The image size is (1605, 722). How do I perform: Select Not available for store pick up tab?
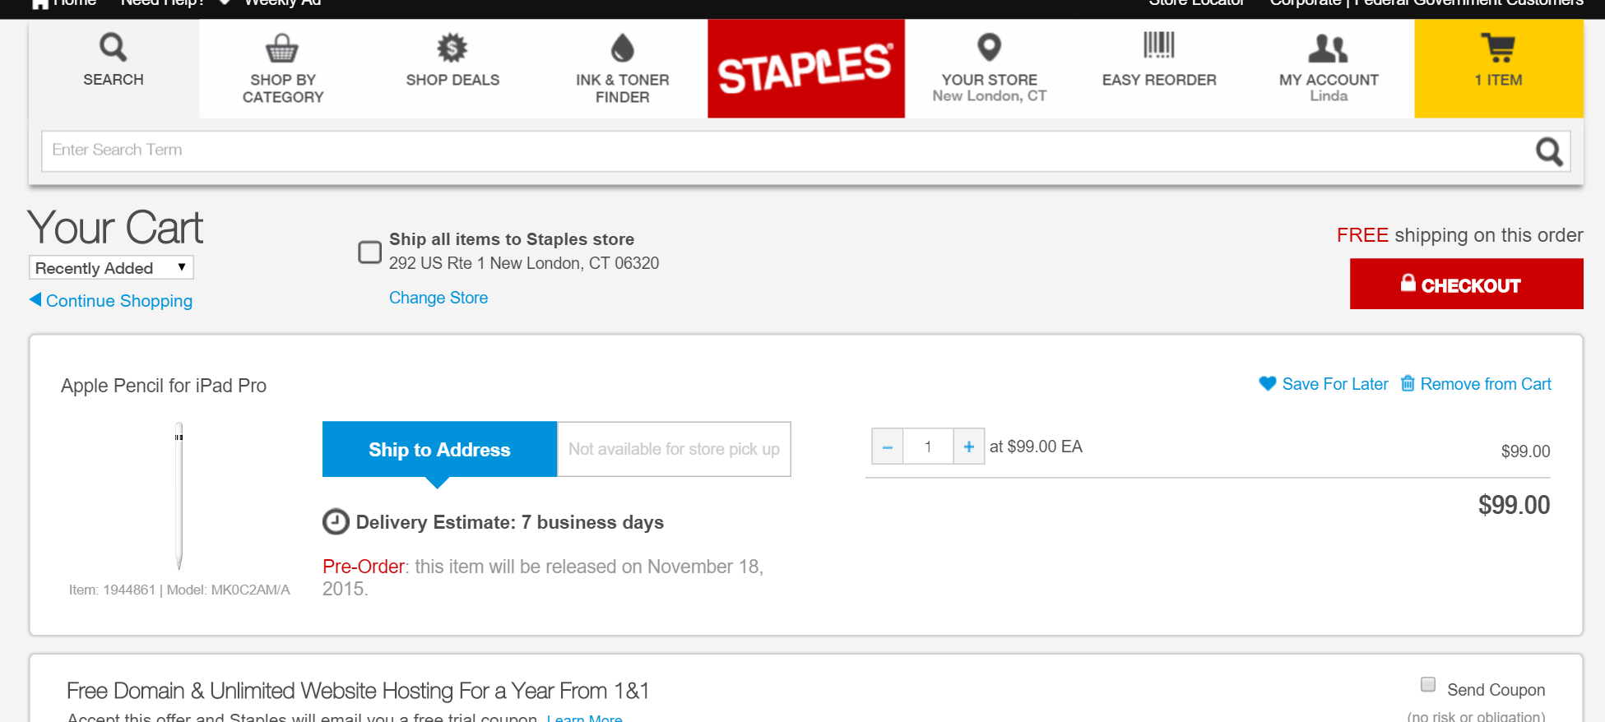pos(674,449)
